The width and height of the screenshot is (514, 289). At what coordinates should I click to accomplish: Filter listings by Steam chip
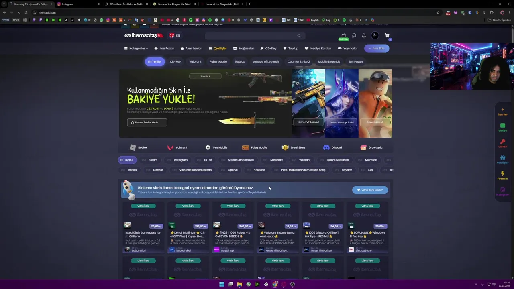tap(149, 160)
